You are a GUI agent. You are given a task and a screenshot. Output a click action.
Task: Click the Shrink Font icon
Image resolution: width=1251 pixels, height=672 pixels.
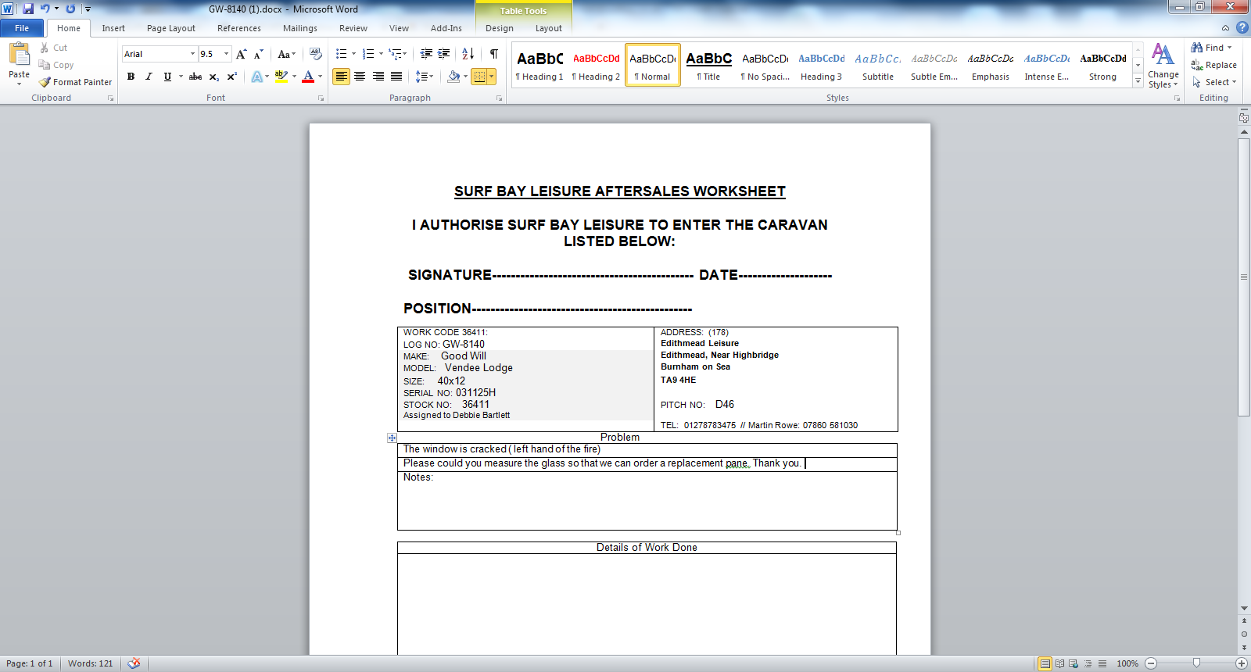click(x=258, y=54)
